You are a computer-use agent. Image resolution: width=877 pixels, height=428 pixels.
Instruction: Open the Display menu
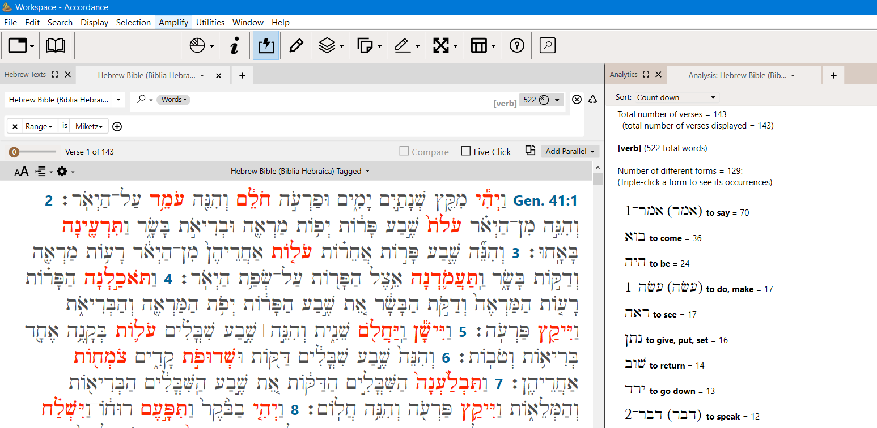[94, 23]
